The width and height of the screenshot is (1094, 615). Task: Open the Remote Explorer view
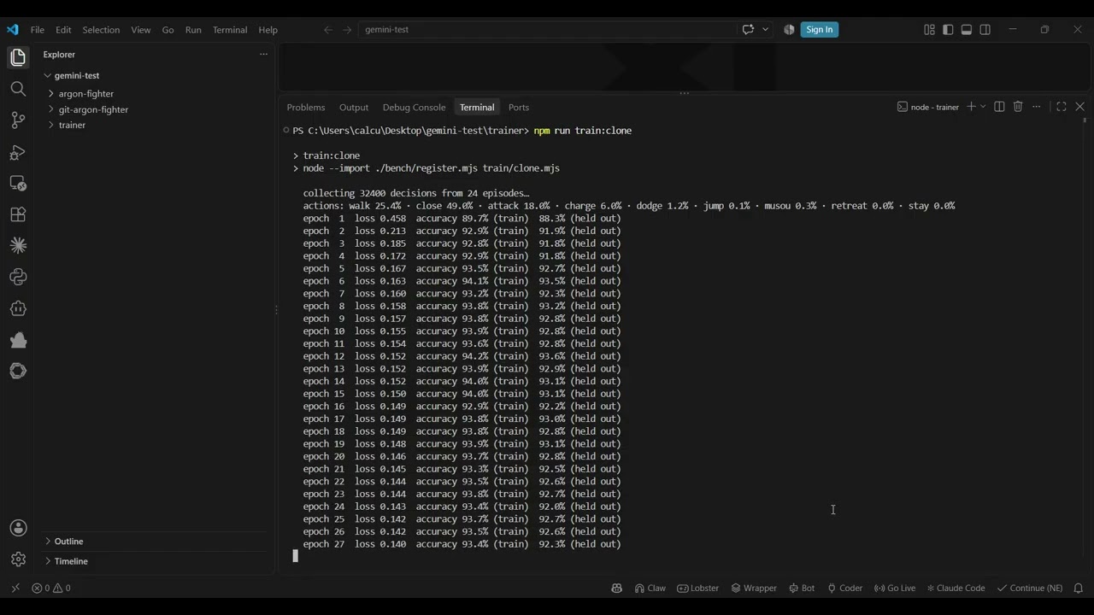pyautogui.click(x=18, y=183)
